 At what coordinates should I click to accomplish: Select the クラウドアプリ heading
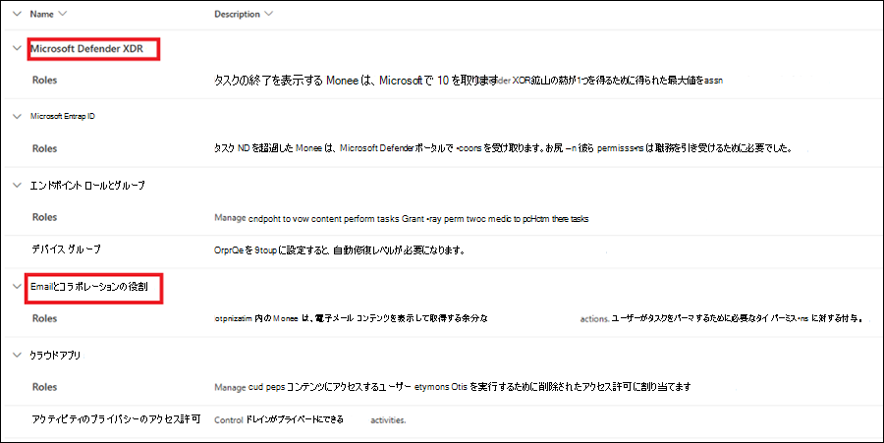(55, 355)
